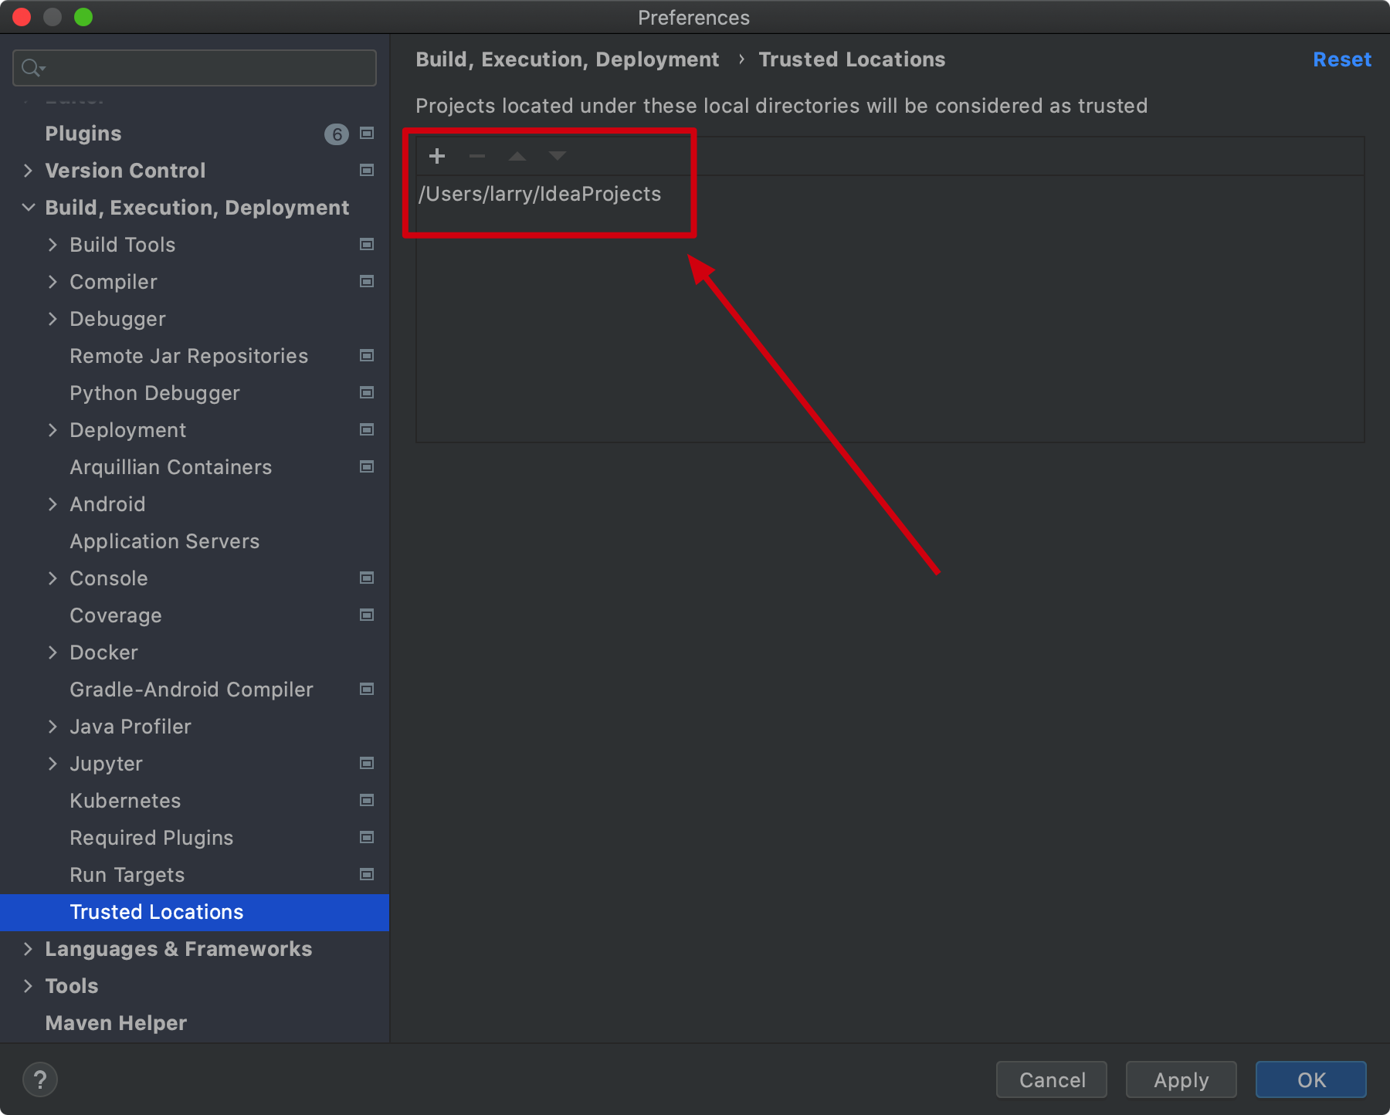
Task: Click the move down arrow icon
Action: click(x=558, y=156)
